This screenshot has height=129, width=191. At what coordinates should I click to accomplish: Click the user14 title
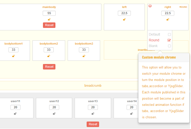[132, 101]
